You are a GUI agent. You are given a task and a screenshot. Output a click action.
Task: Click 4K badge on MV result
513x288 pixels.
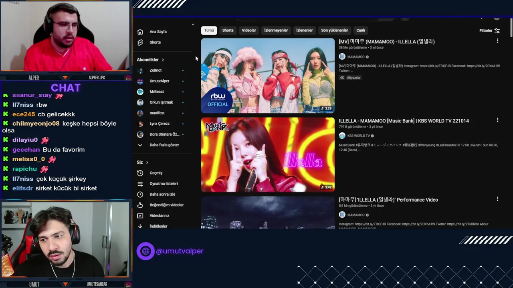(342, 78)
